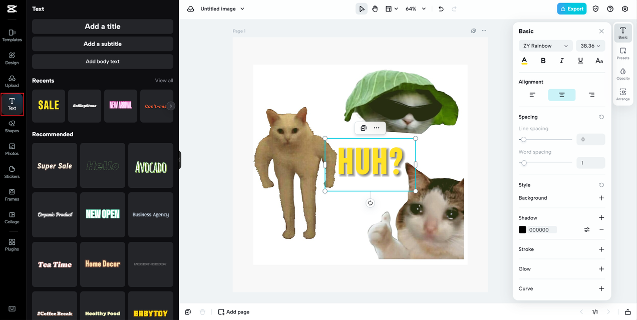Toggle bold formatting

(x=543, y=61)
